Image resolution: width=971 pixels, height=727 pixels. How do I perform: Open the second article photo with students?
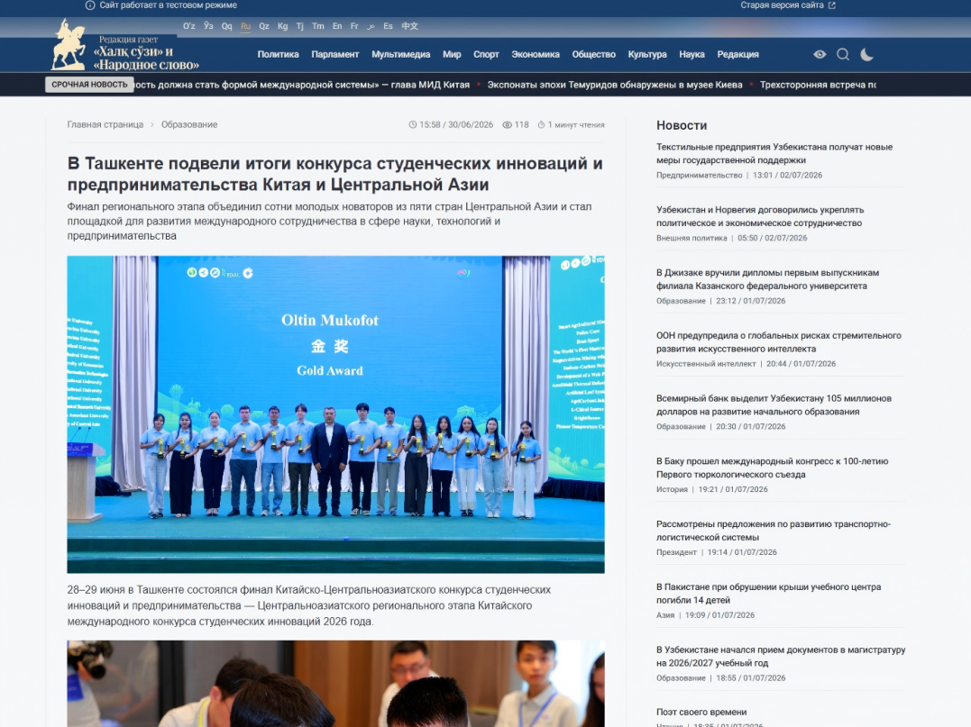click(x=335, y=684)
